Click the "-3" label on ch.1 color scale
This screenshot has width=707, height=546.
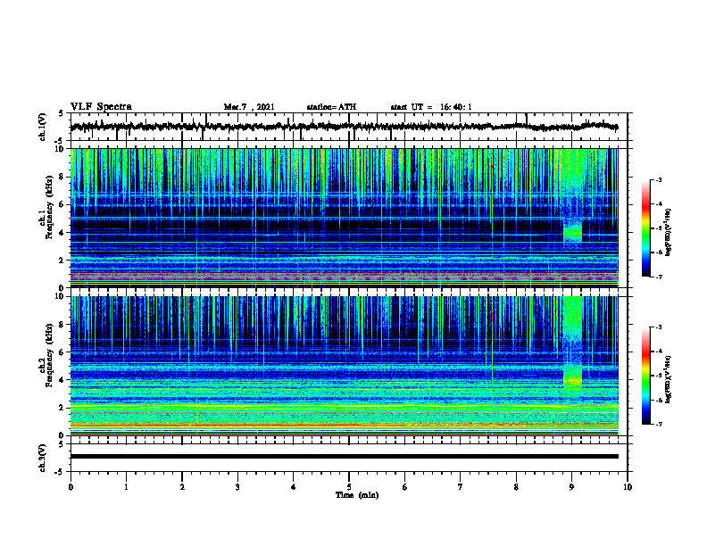[659, 179]
